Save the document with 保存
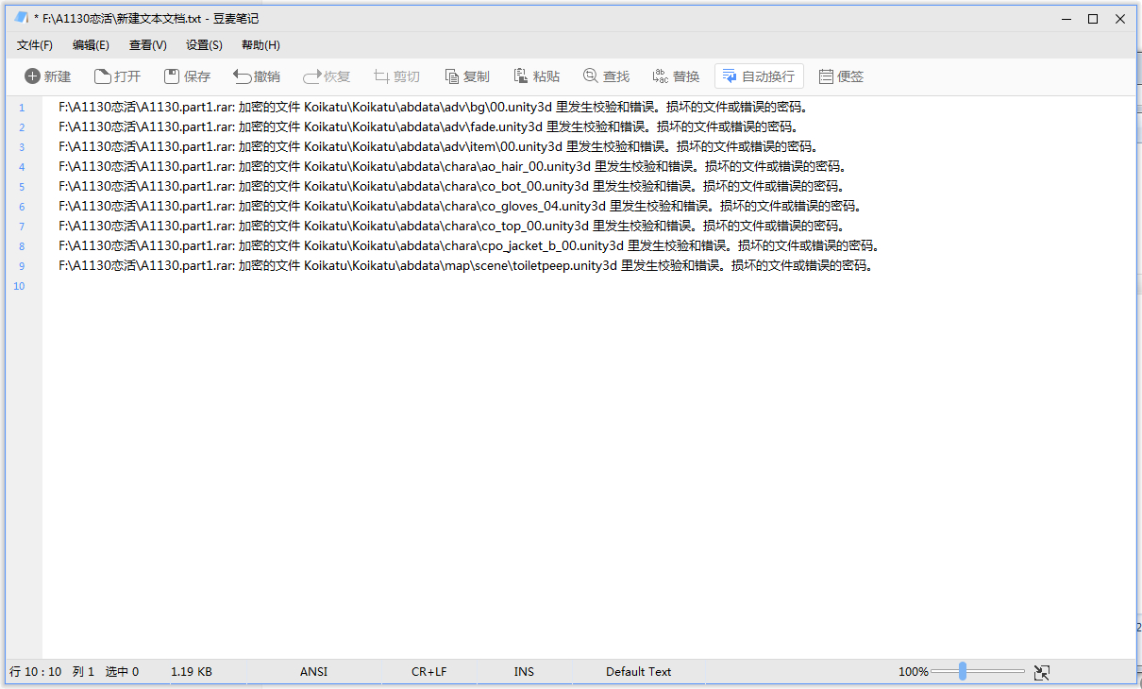The image size is (1142, 689). tap(188, 76)
